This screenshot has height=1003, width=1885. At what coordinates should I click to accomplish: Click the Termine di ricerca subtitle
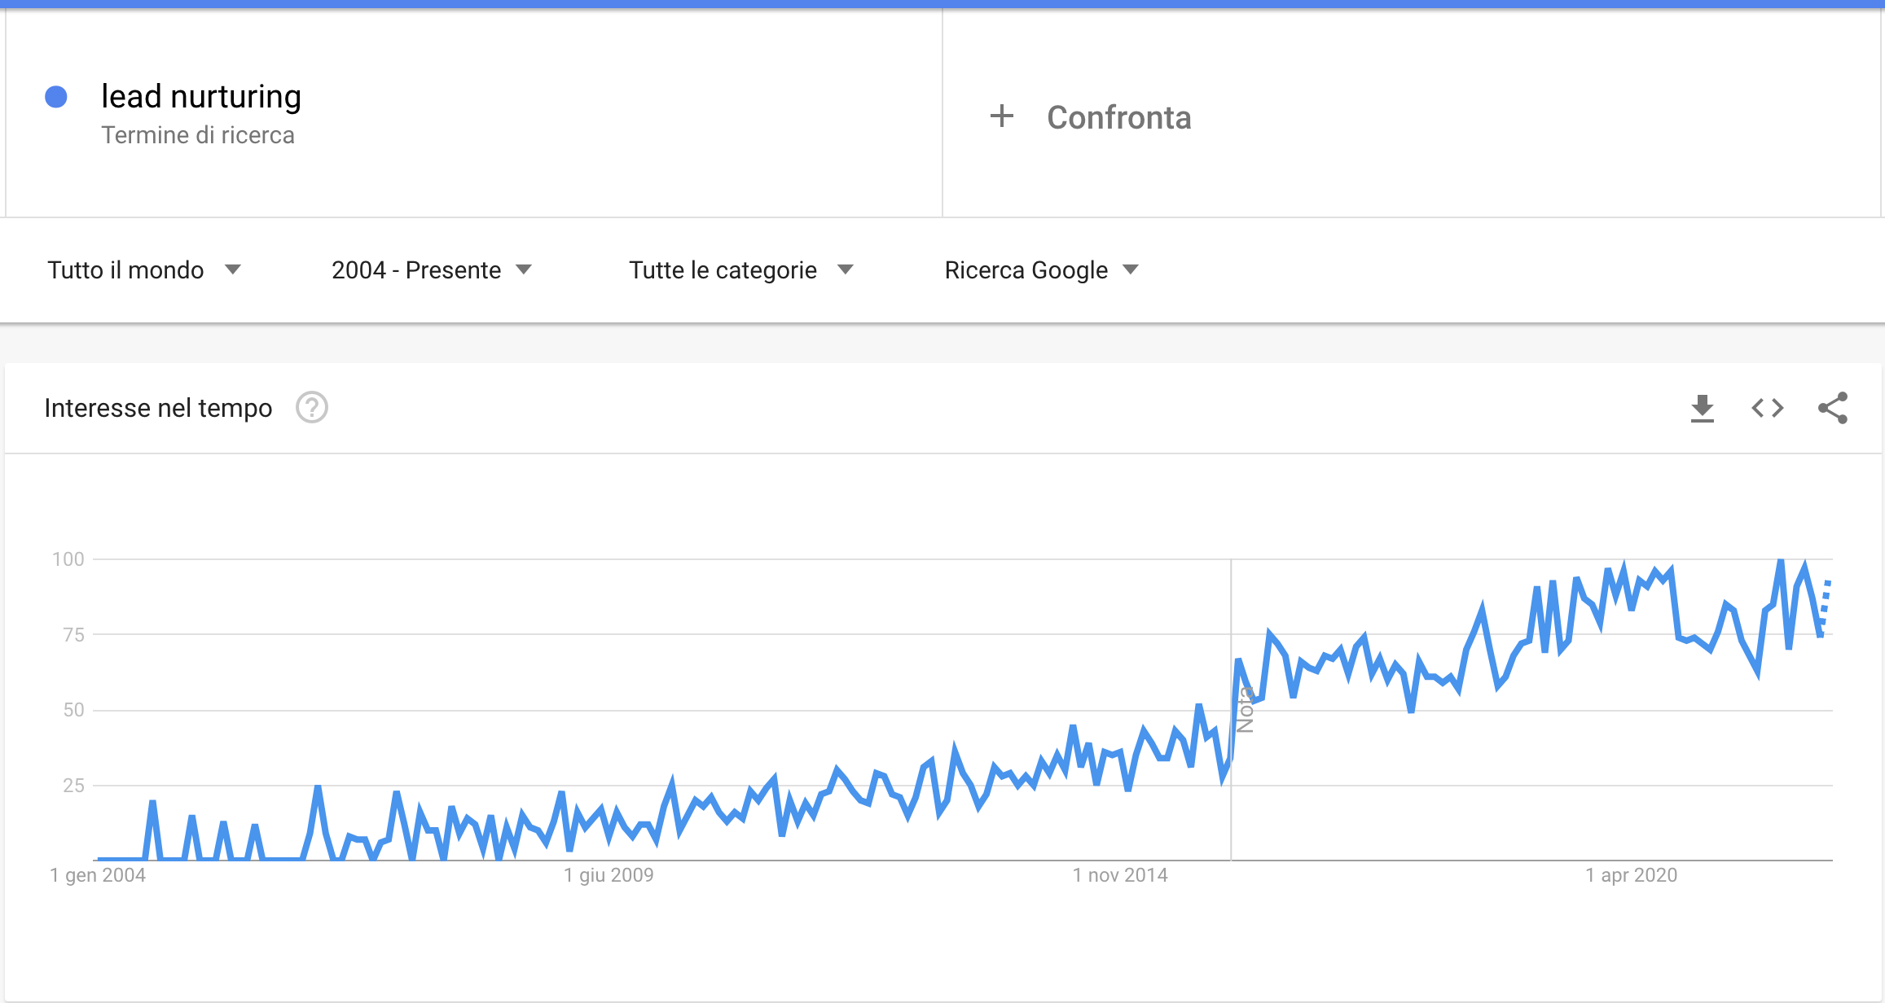(x=198, y=135)
